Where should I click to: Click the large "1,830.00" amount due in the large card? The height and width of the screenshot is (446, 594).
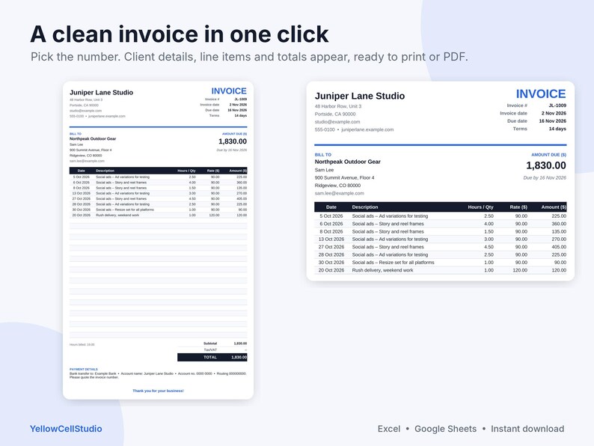[546, 165]
